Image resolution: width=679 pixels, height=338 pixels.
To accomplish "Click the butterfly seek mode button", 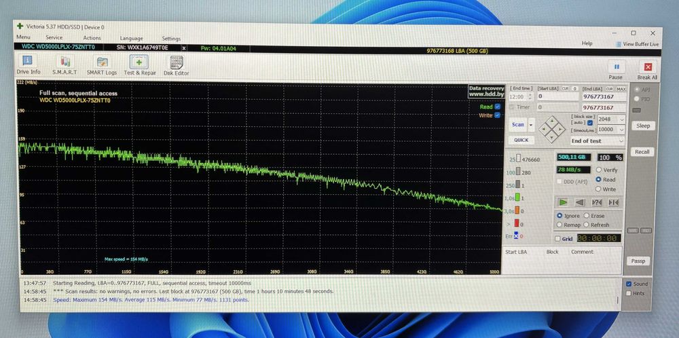I will [614, 202].
